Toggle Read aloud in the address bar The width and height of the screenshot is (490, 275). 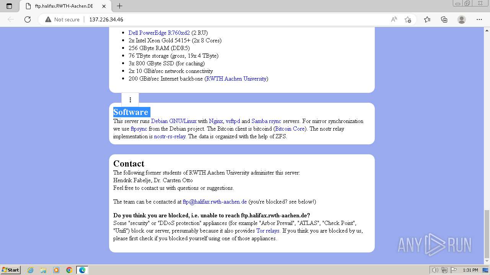394,19
